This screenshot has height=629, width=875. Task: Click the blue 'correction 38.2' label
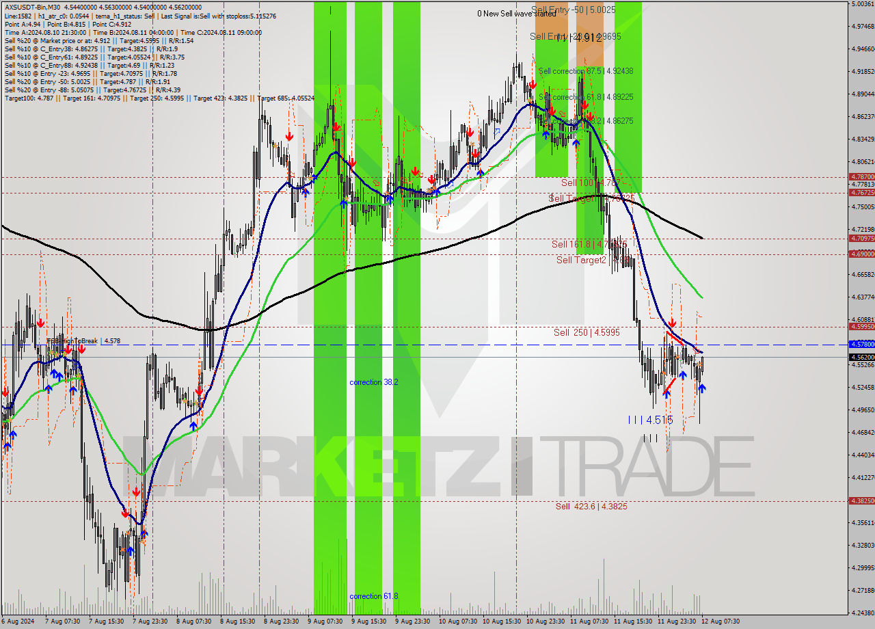point(374,382)
